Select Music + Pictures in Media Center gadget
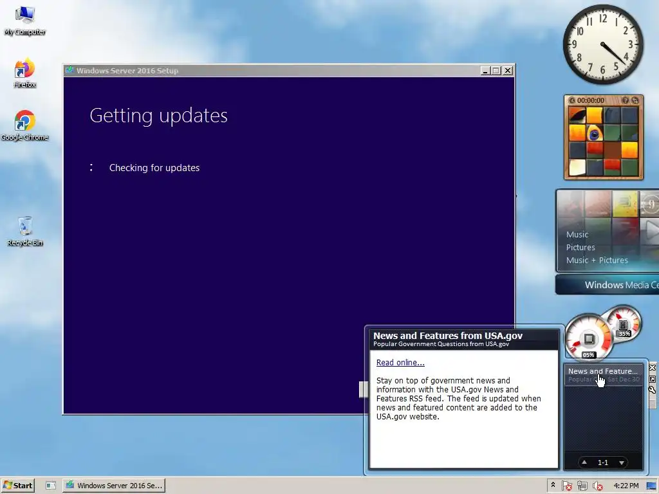Viewport: 659px width, 494px height. pos(597,260)
